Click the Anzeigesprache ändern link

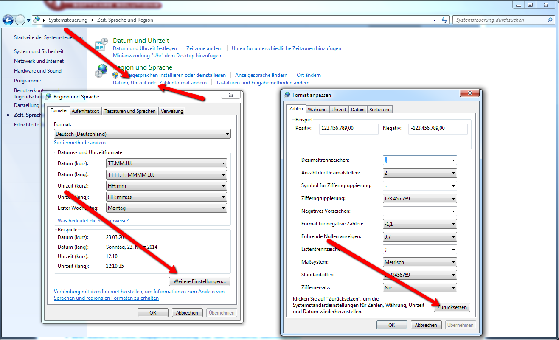pyautogui.click(x=261, y=75)
